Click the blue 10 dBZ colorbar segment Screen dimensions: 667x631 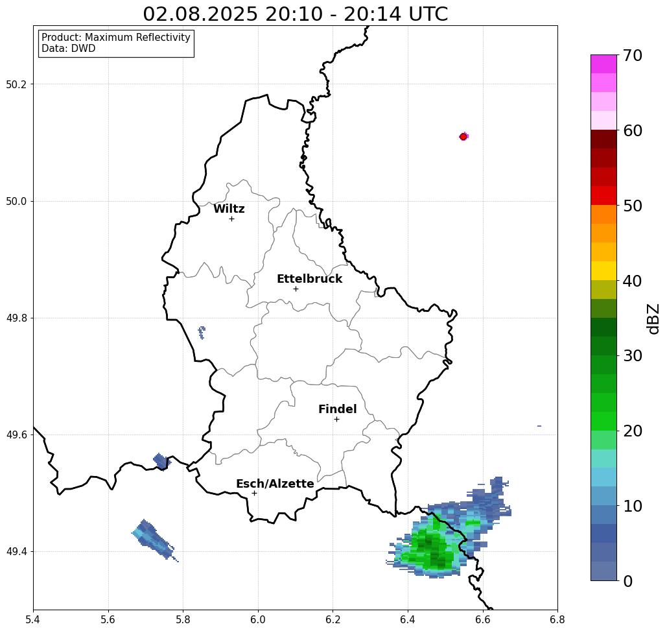pos(603,496)
